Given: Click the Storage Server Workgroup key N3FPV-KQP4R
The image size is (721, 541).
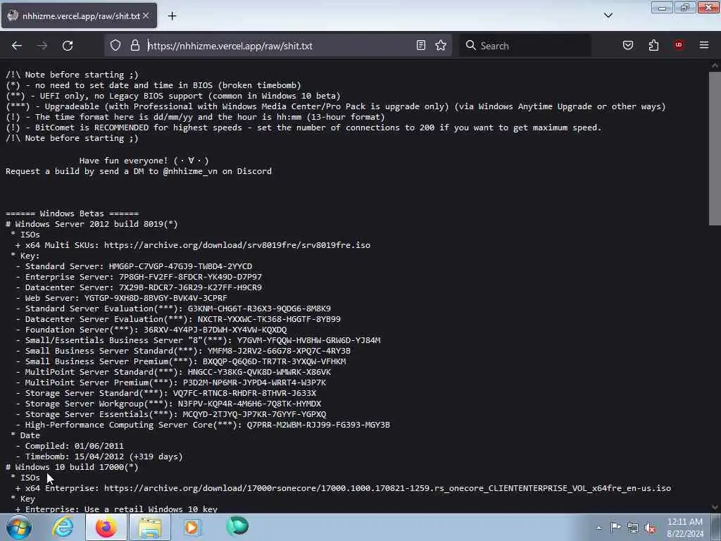Looking at the screenshot, I should [250, 404].
